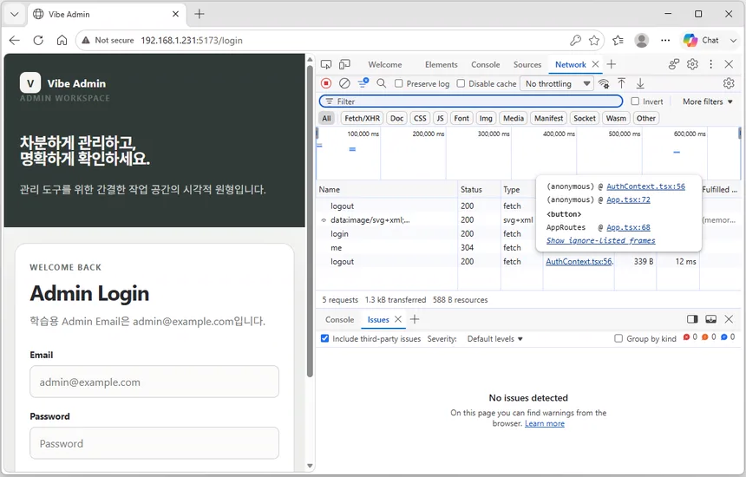Open DevTools settings gear icon
This screenshot has width=746, height=477.
[692, 64]
